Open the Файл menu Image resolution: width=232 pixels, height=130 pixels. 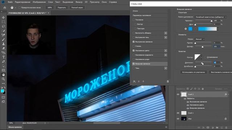10,2
